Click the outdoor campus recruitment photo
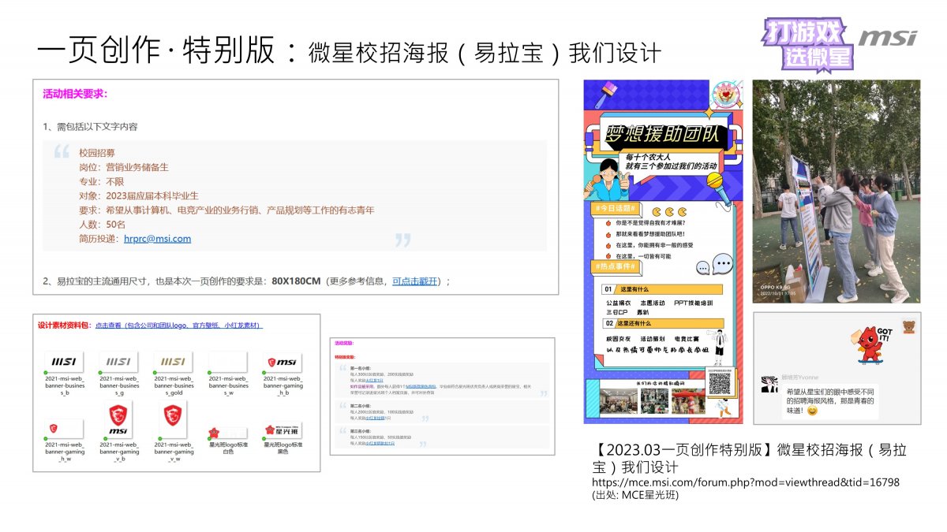This screenshot has width=947, height=532. [836, 191]
